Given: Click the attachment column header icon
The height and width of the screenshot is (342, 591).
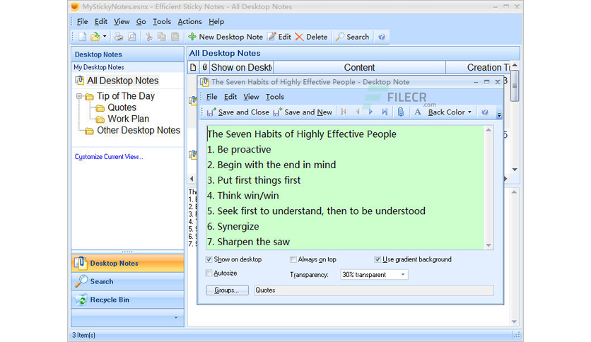Looking at the screenshot, I should point(204,67).
